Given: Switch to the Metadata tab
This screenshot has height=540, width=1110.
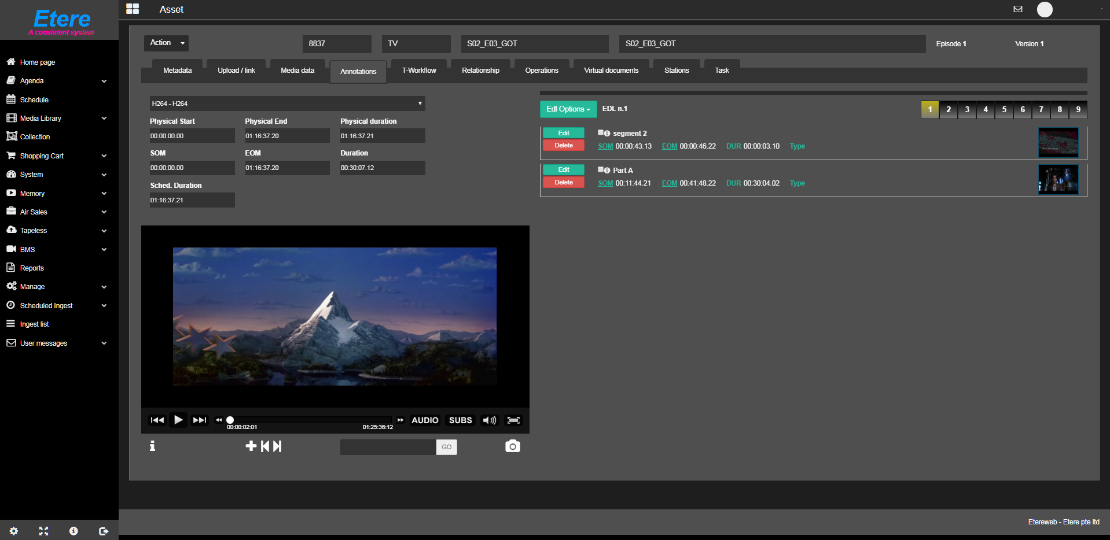Looking at the screenshot, I should pos(177,70).
